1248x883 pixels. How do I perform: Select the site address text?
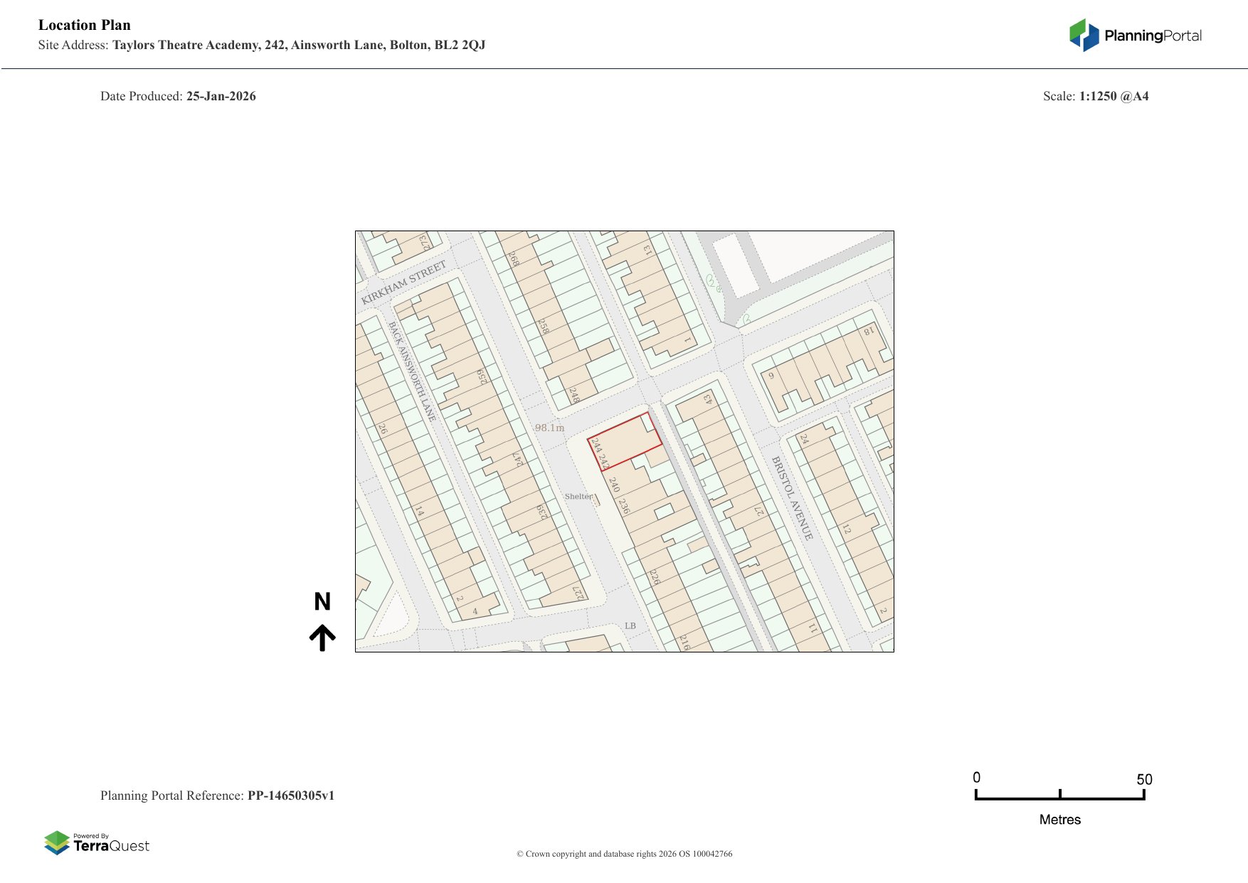pos(262,45)
